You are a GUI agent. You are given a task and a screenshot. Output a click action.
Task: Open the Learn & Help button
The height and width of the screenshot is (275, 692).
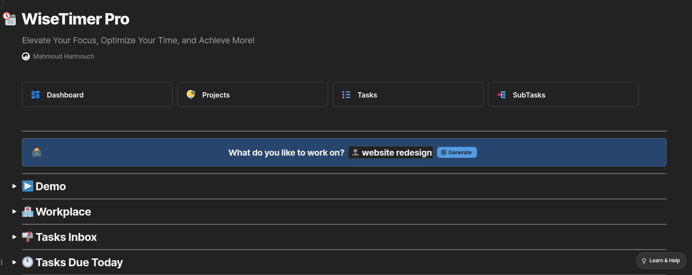[x=661, y=261]
